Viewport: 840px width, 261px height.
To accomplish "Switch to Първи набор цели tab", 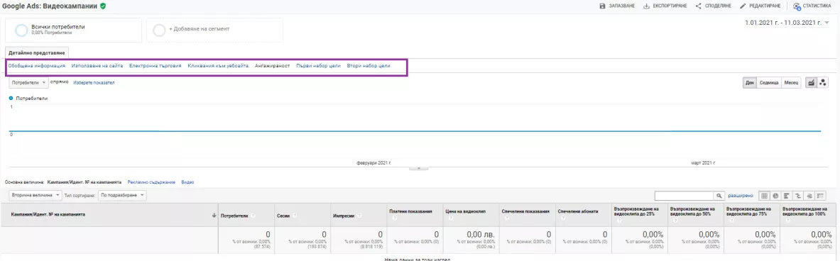I will pyautogui.click(x=318, y=66).
